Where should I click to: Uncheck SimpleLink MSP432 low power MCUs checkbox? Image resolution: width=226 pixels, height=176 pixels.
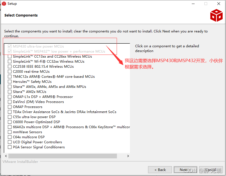coord(10,51)
